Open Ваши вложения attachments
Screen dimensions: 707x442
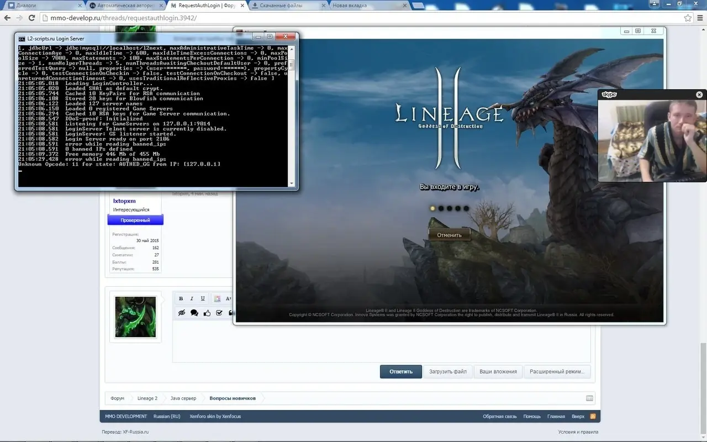[x=498, y=371]
